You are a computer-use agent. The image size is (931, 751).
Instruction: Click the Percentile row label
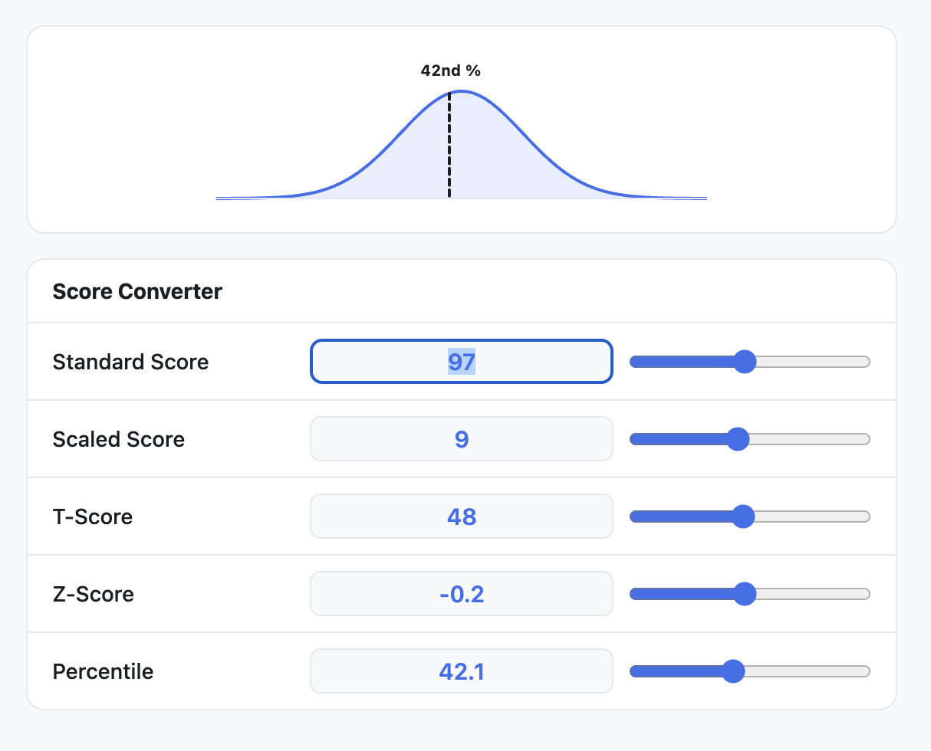102,671
